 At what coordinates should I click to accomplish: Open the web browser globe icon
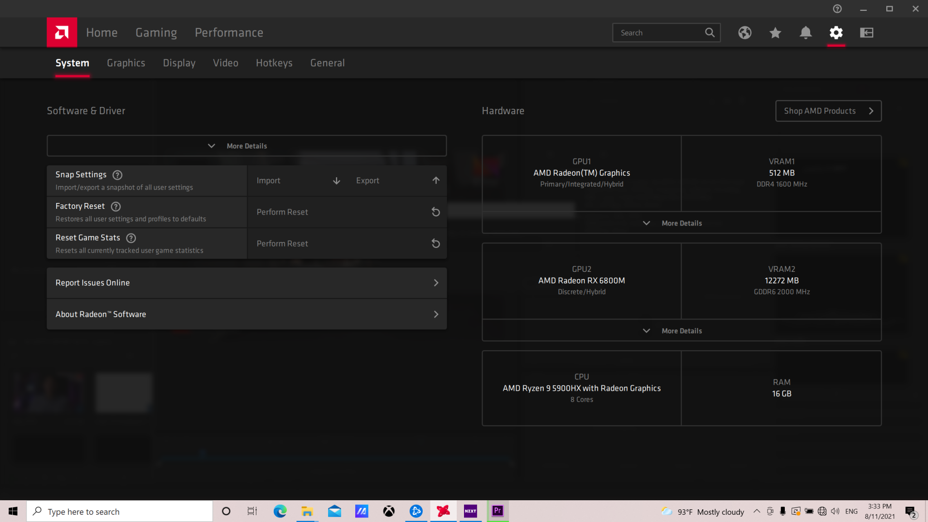click(x=744, y=33)
